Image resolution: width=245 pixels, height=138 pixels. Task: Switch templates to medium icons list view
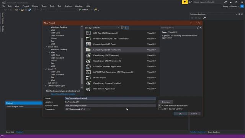pos(126,28)
